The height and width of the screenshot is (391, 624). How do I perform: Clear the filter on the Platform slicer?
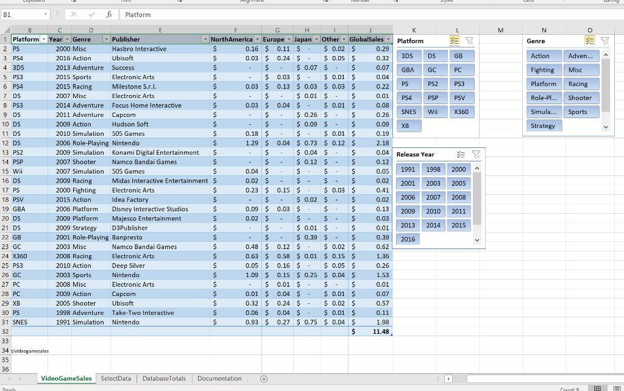468,40
